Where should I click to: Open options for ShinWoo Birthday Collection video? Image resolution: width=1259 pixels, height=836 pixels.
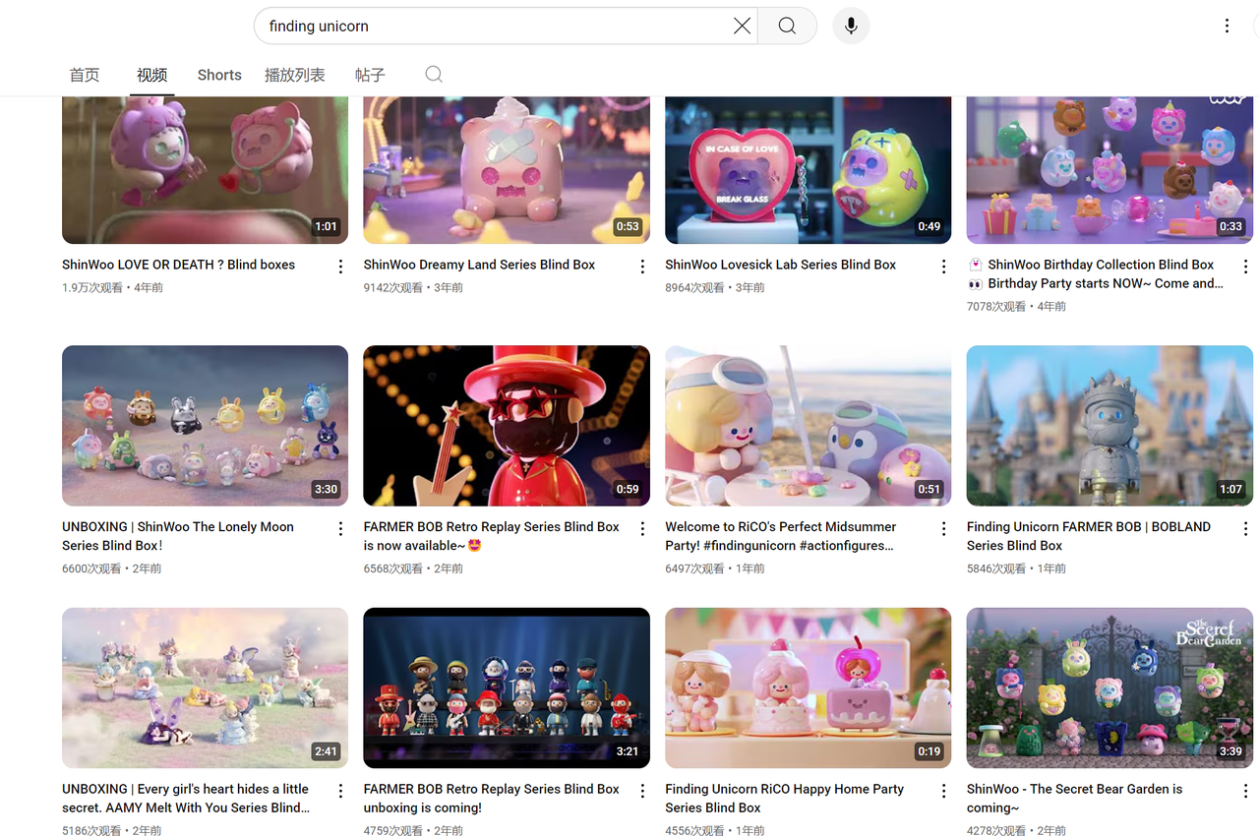1245,266
